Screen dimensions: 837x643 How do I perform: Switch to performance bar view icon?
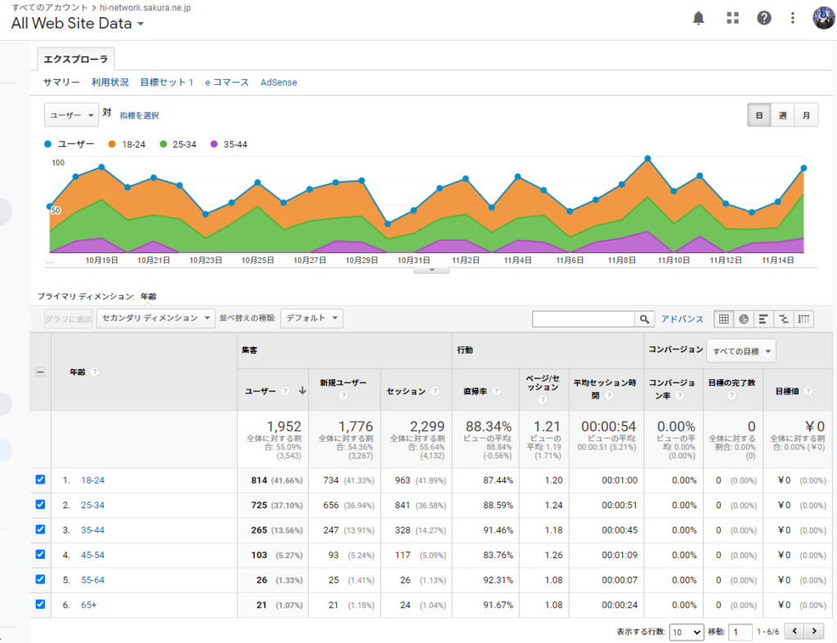tap(763, 319)
